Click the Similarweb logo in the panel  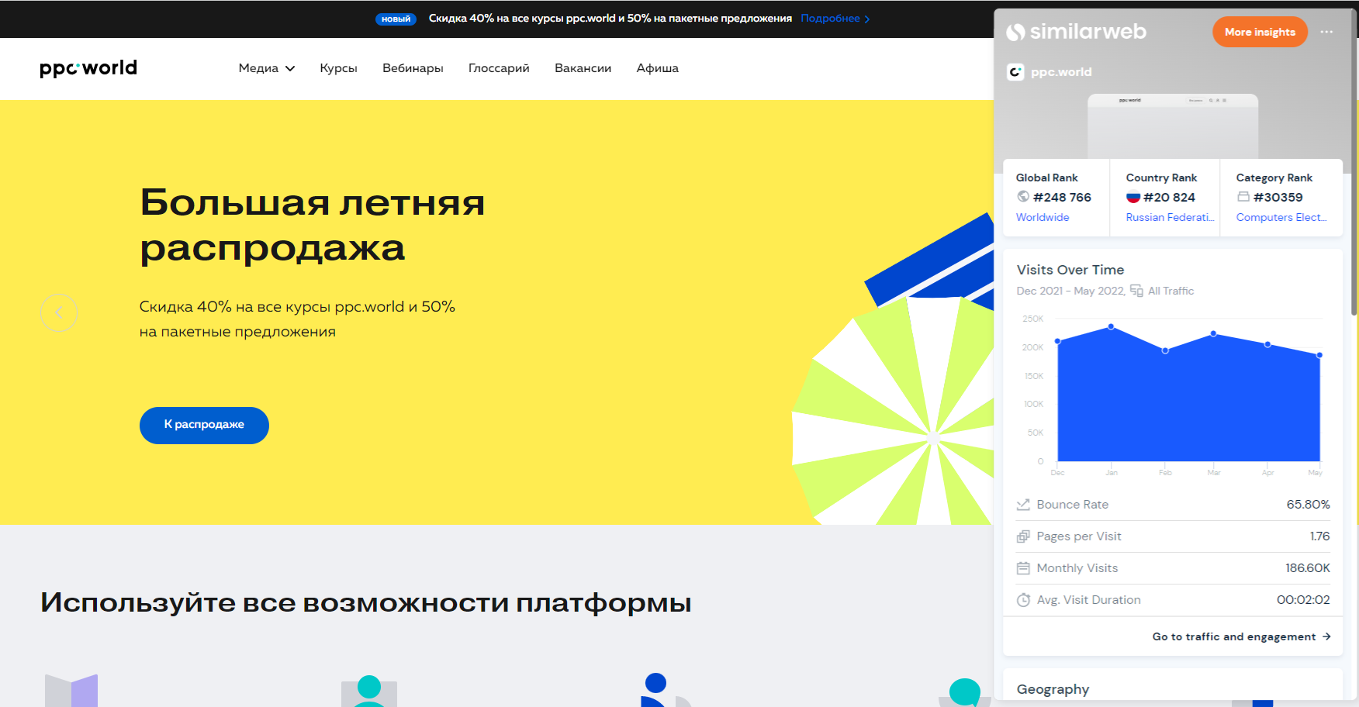1076,32
